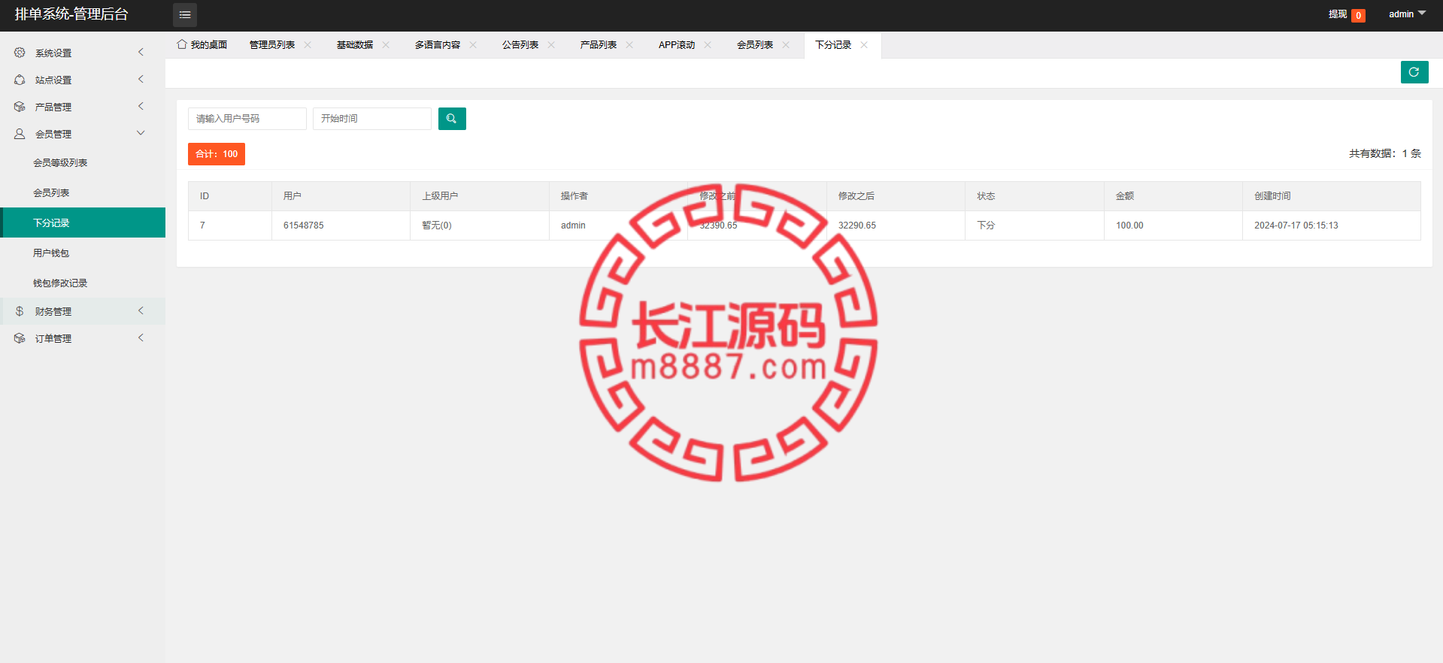The height and width of the screenshot is (663, 1443).
Task: Click the 创建时间 column header
Action: [x=1332, y=196]
